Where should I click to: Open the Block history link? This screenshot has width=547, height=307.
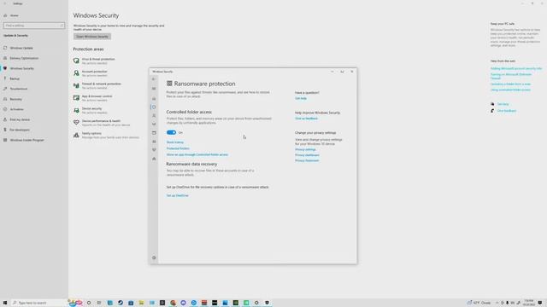point(174,142)
